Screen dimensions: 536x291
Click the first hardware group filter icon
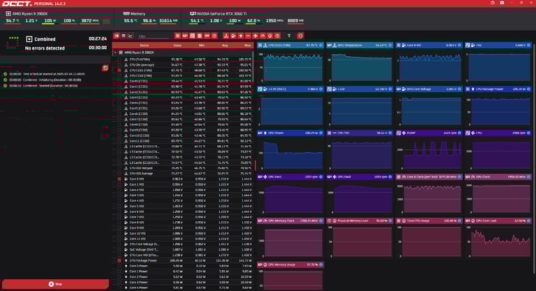(x=177, y=36)
